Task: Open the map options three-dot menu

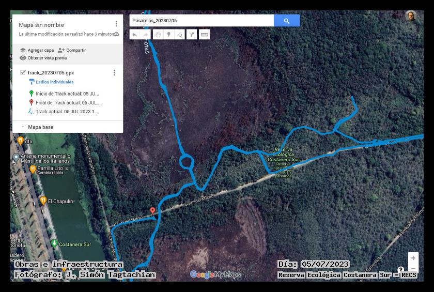Action: pos(116,24)
